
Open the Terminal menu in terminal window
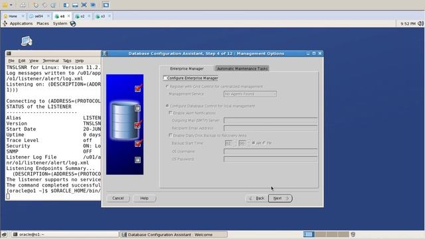50,60
